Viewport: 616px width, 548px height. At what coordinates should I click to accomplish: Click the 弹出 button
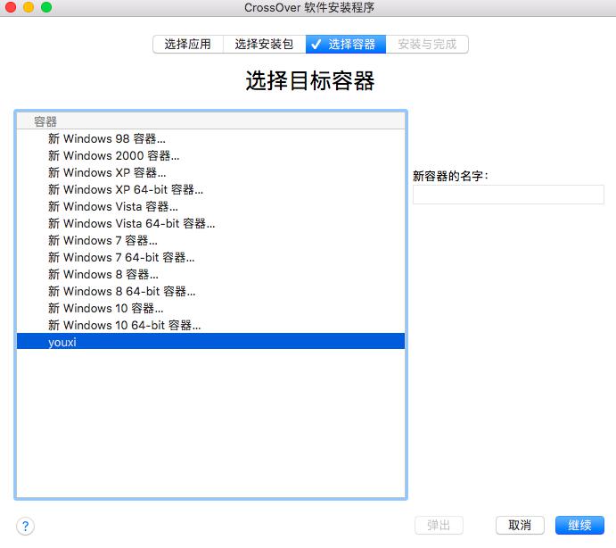439,525
